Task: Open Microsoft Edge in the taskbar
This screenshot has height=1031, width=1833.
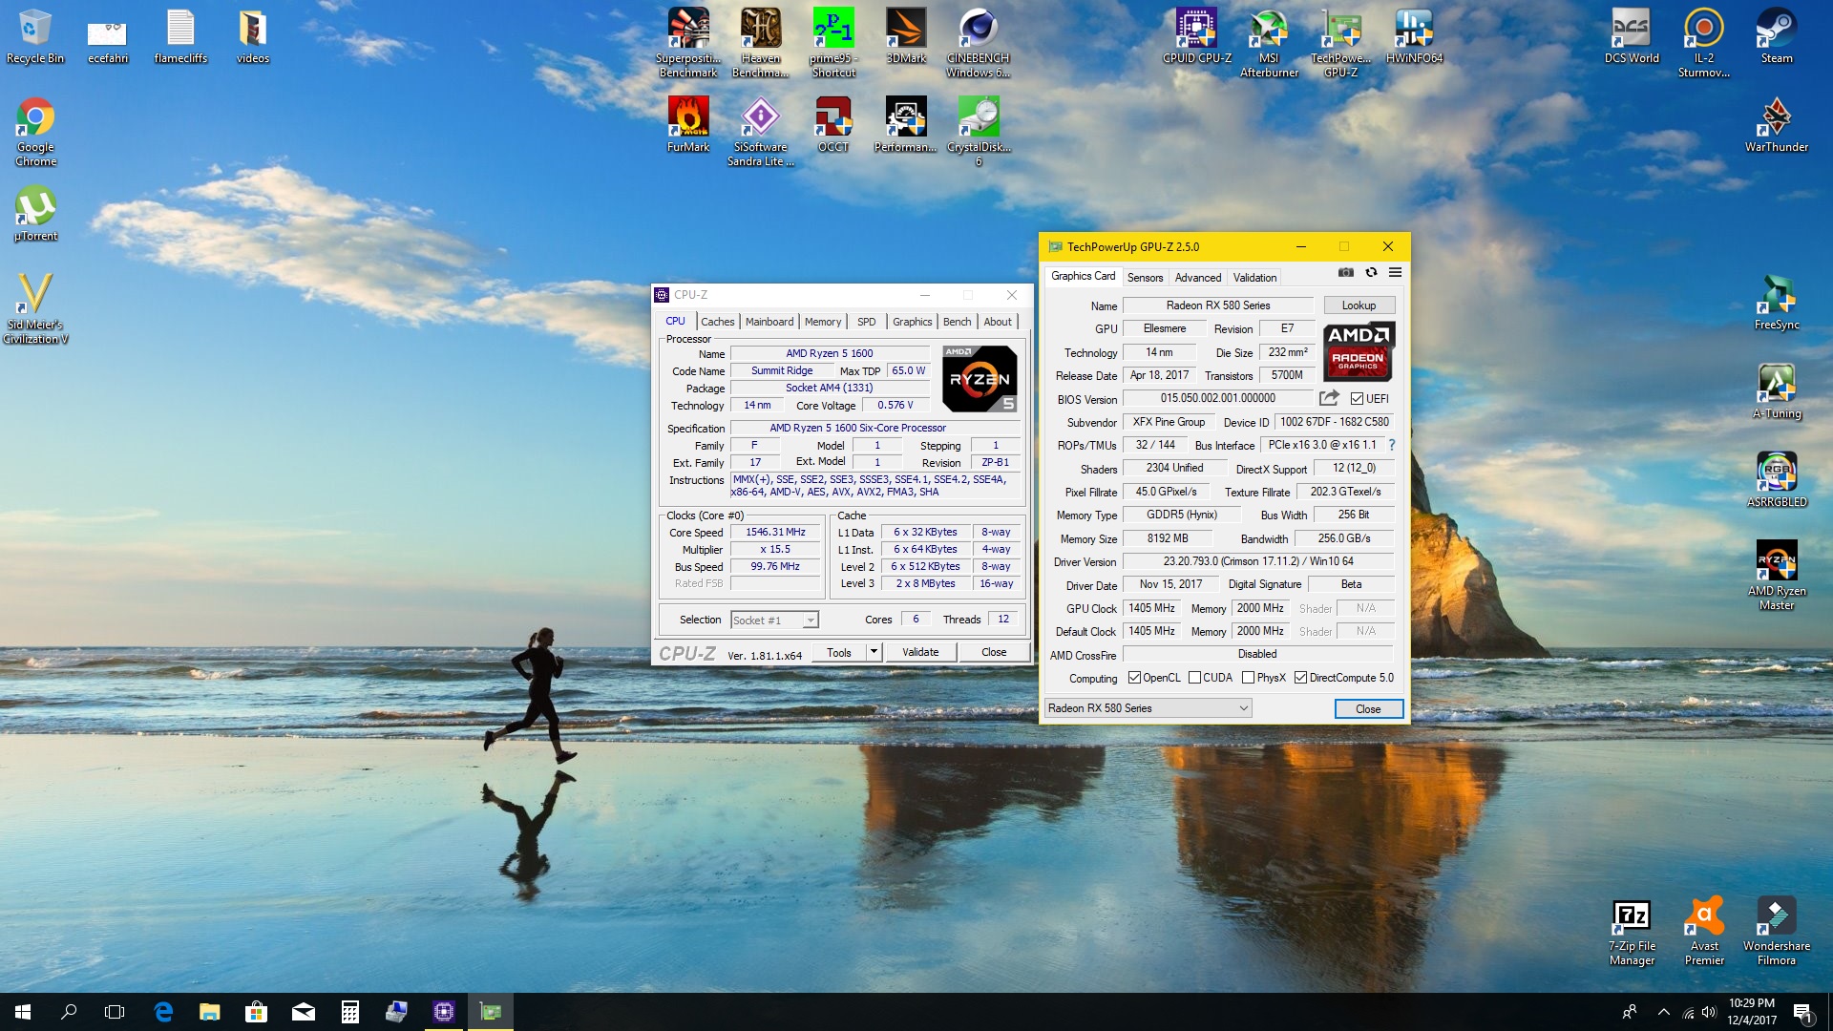Action: [x=163, y=1012]
